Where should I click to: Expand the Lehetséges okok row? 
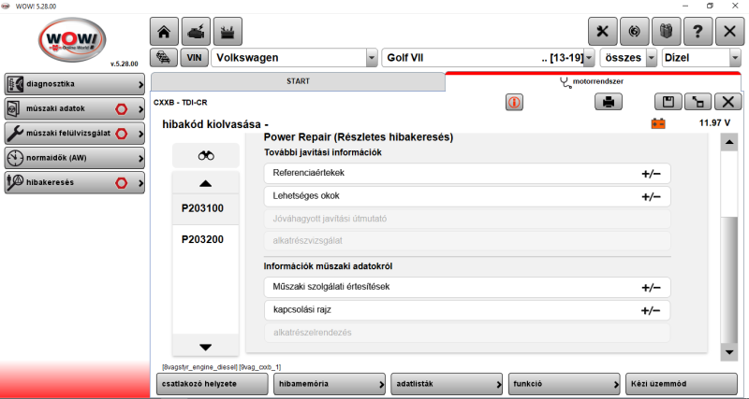[467, 196]
